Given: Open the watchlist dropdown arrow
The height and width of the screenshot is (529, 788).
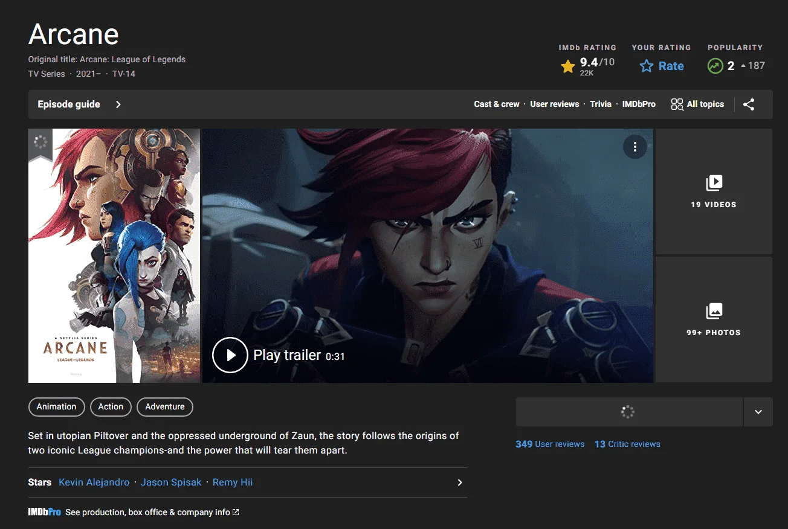Looking at the screenshot, I should pos(758,412).
